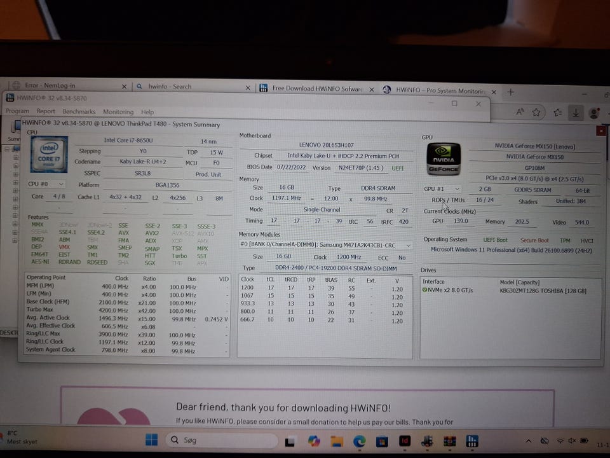Open the Help menu
This screenshot has height=458, width=610.
(147, 112)
